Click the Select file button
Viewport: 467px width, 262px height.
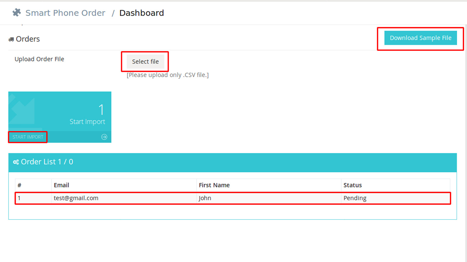145,61
